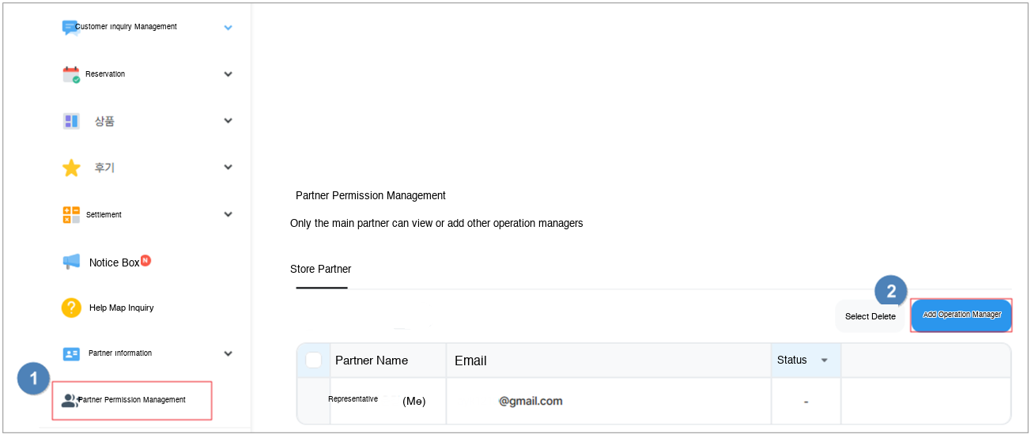Expand the Customer Inquiry Management chevron

coord(228,28)
